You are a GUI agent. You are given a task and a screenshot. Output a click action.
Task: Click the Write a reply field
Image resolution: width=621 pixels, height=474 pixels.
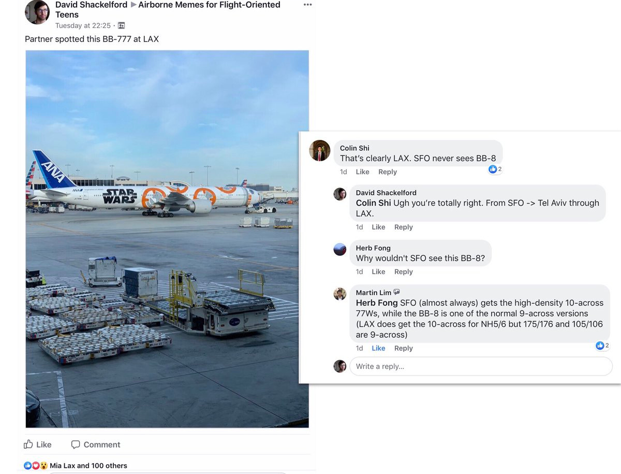[x=481, y=366]
